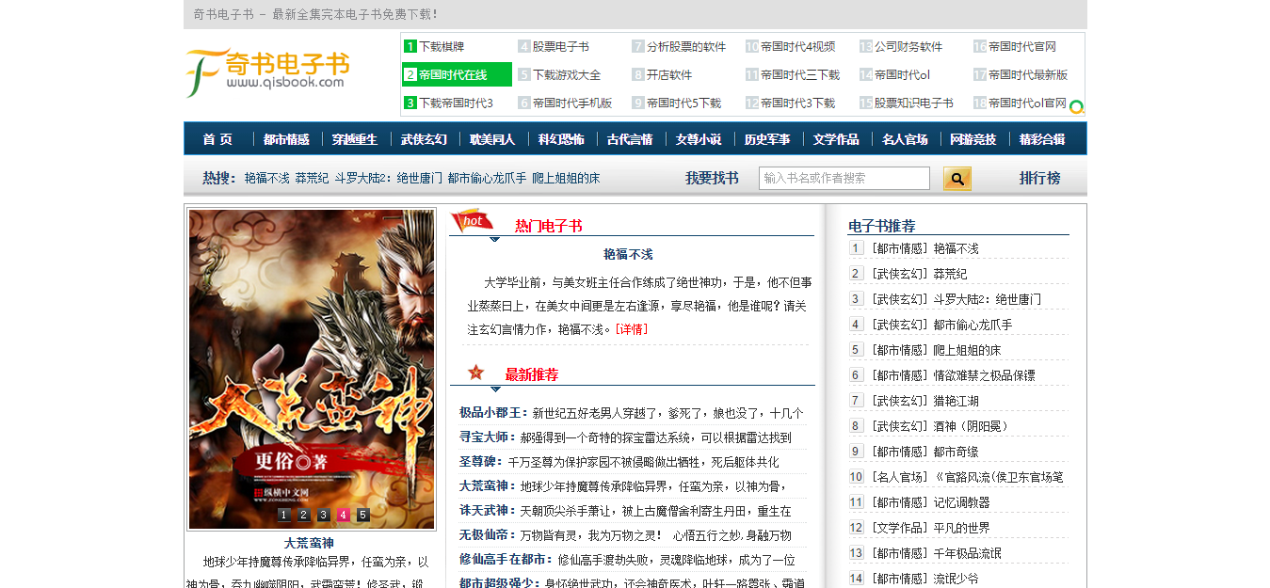
Task: Open the 历史军事 category
Action: coord(767,139)
